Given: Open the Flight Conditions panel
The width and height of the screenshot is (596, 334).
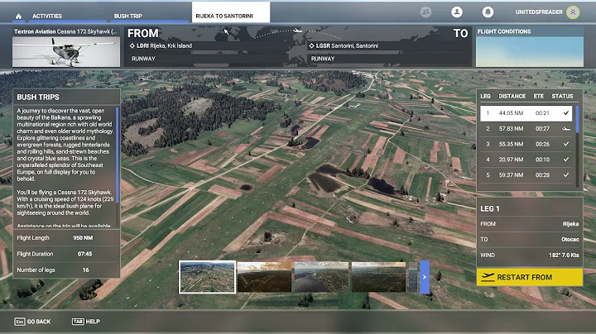Looking at the screenshot, I should pos(530,46).
